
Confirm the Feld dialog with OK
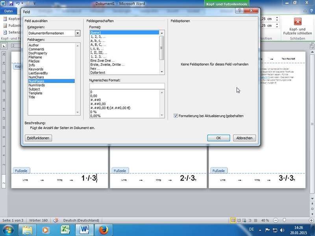coord(219,138)
